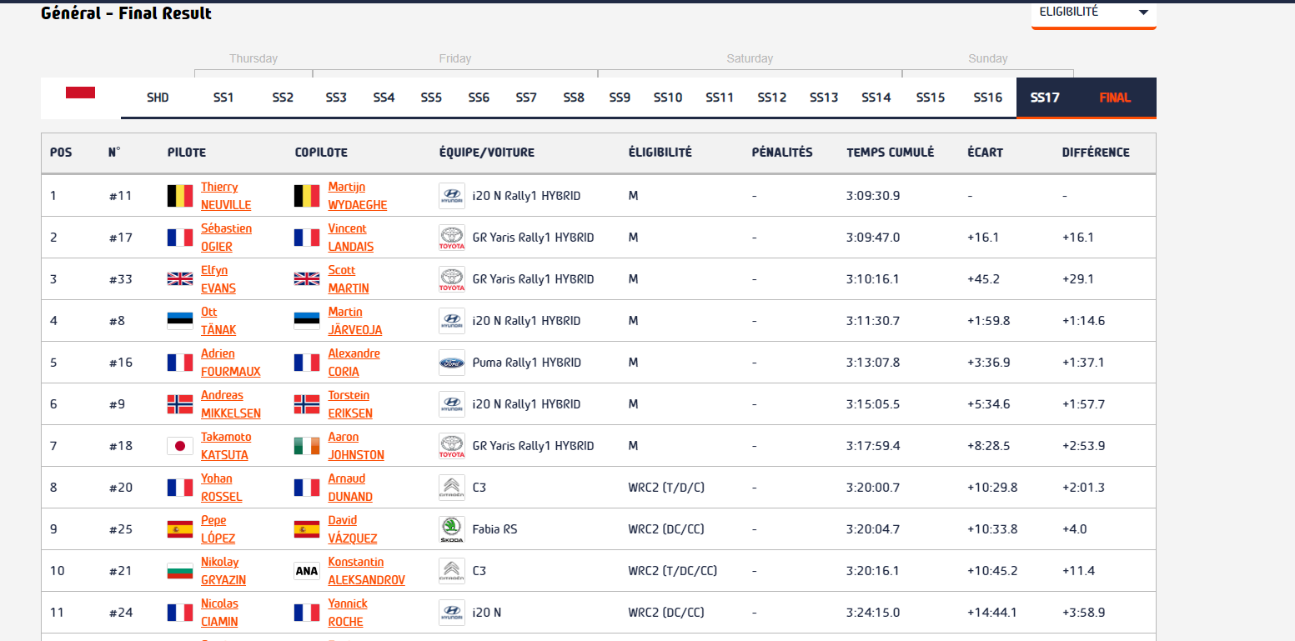The height and width of the screenshot is (641, 1295).
Task: Click Škoda logo in López's row
Action: pyautogui.click(x=452, y=529)
